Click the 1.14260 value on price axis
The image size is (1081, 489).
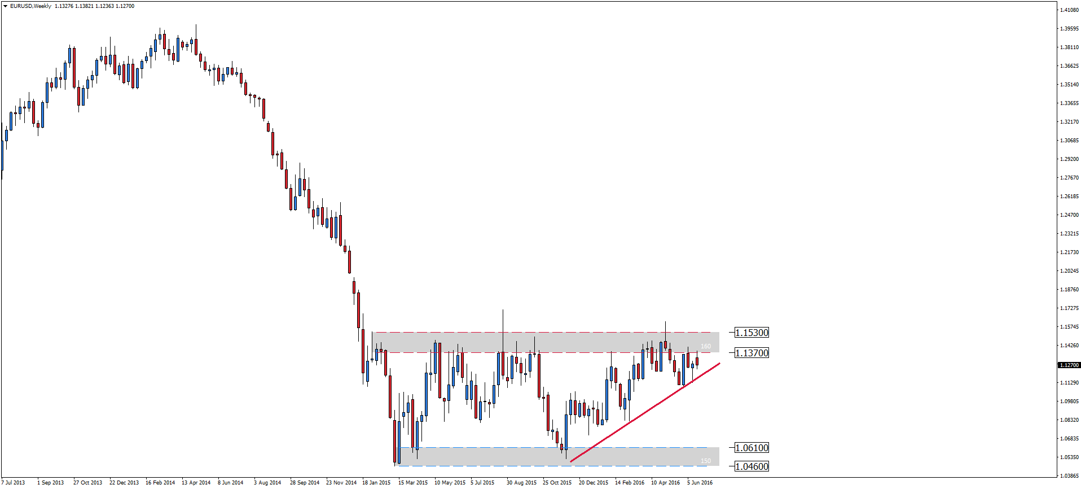[x=1069, y=346]
